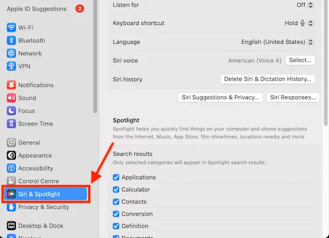Click the Siri history label
Image resolution: width=329 pixels, height=238 pixels.
pyautogui.click(x=128, y=79)
